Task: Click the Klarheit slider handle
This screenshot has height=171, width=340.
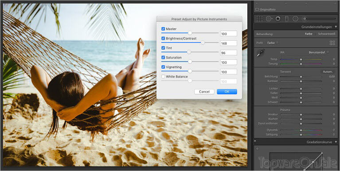Action: (x=301, y=119)
